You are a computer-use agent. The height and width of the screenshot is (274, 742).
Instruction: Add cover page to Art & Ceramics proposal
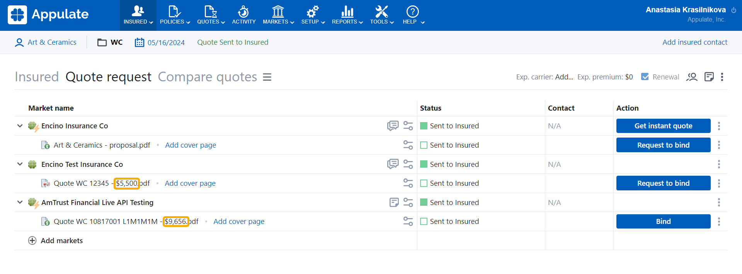(191, 145)
